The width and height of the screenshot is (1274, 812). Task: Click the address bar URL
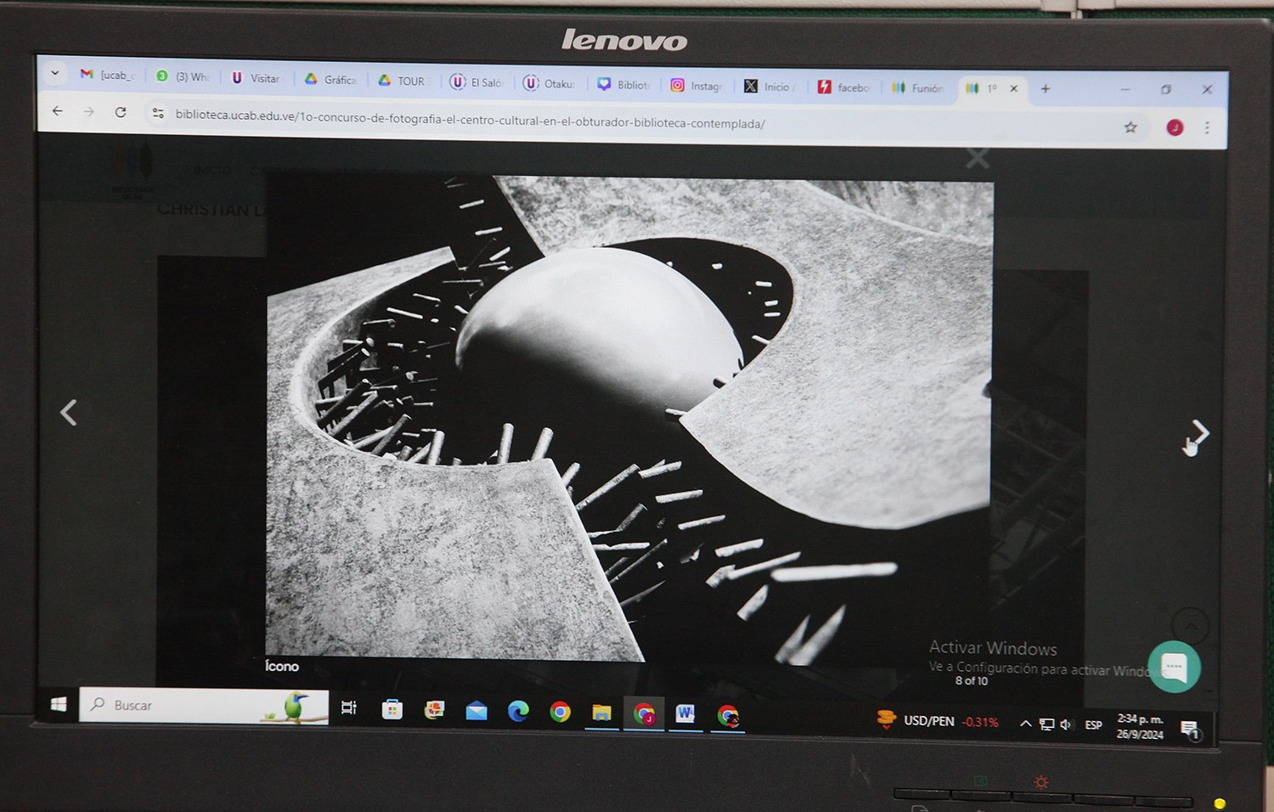(470, 119)
